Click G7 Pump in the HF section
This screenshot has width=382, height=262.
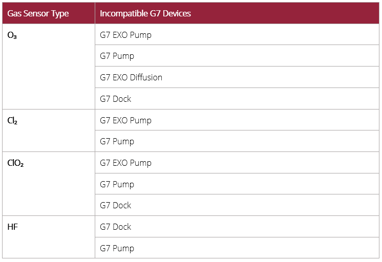click(x=117, y=249)
